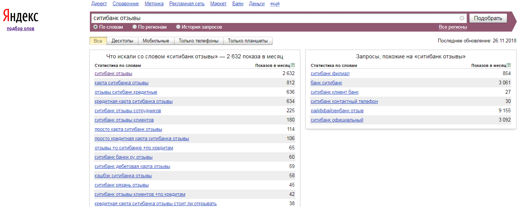Open the 'Директ' top menu link

pyautogui.click(x=99, y=4)
